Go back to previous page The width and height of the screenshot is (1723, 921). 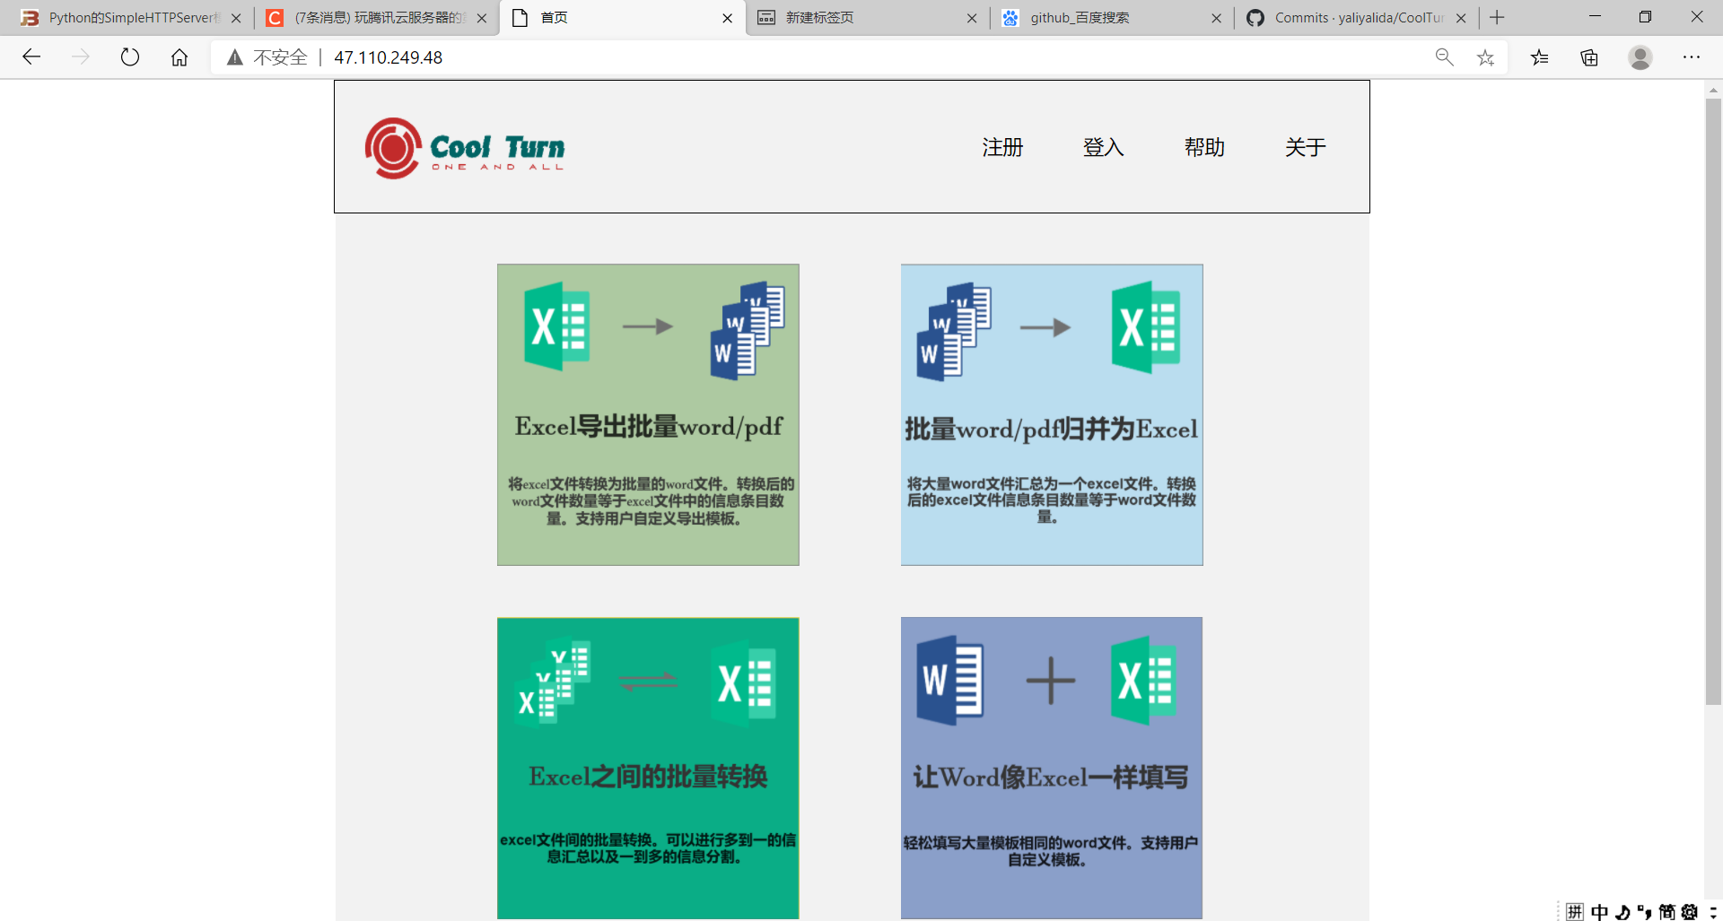click(31, 57)
